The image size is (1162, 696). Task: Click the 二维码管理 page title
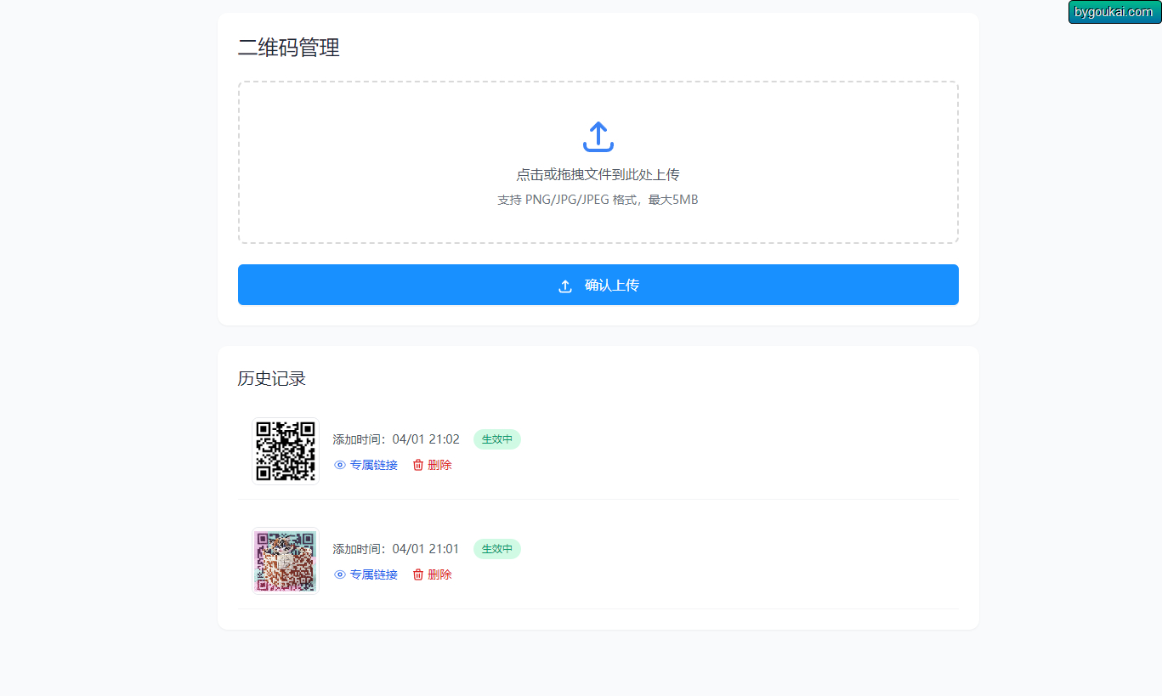pyautogui.click(x=288, y=48)
